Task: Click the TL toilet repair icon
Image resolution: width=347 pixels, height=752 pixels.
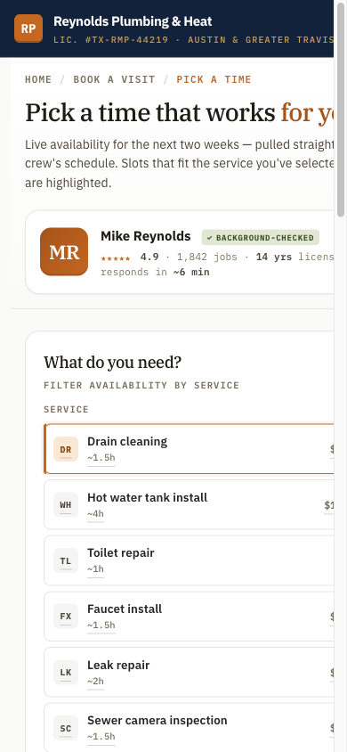Action: (66, 560)
